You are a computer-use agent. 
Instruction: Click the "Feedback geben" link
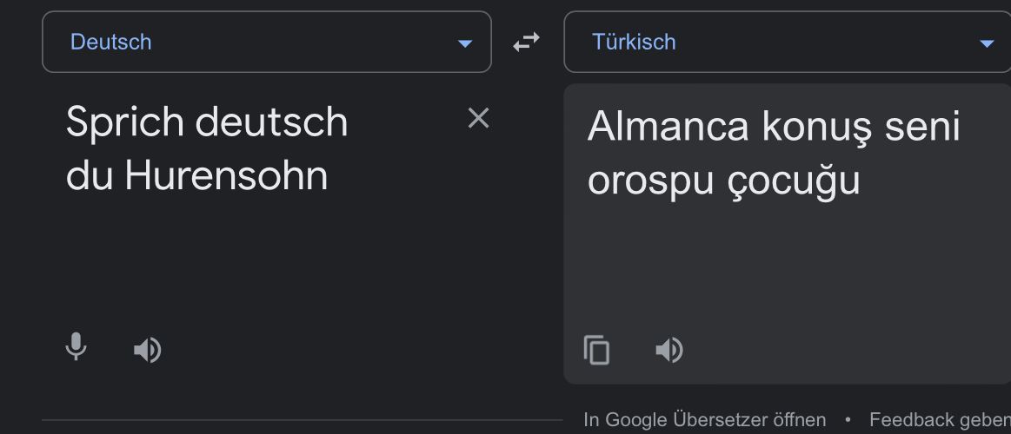939,420
